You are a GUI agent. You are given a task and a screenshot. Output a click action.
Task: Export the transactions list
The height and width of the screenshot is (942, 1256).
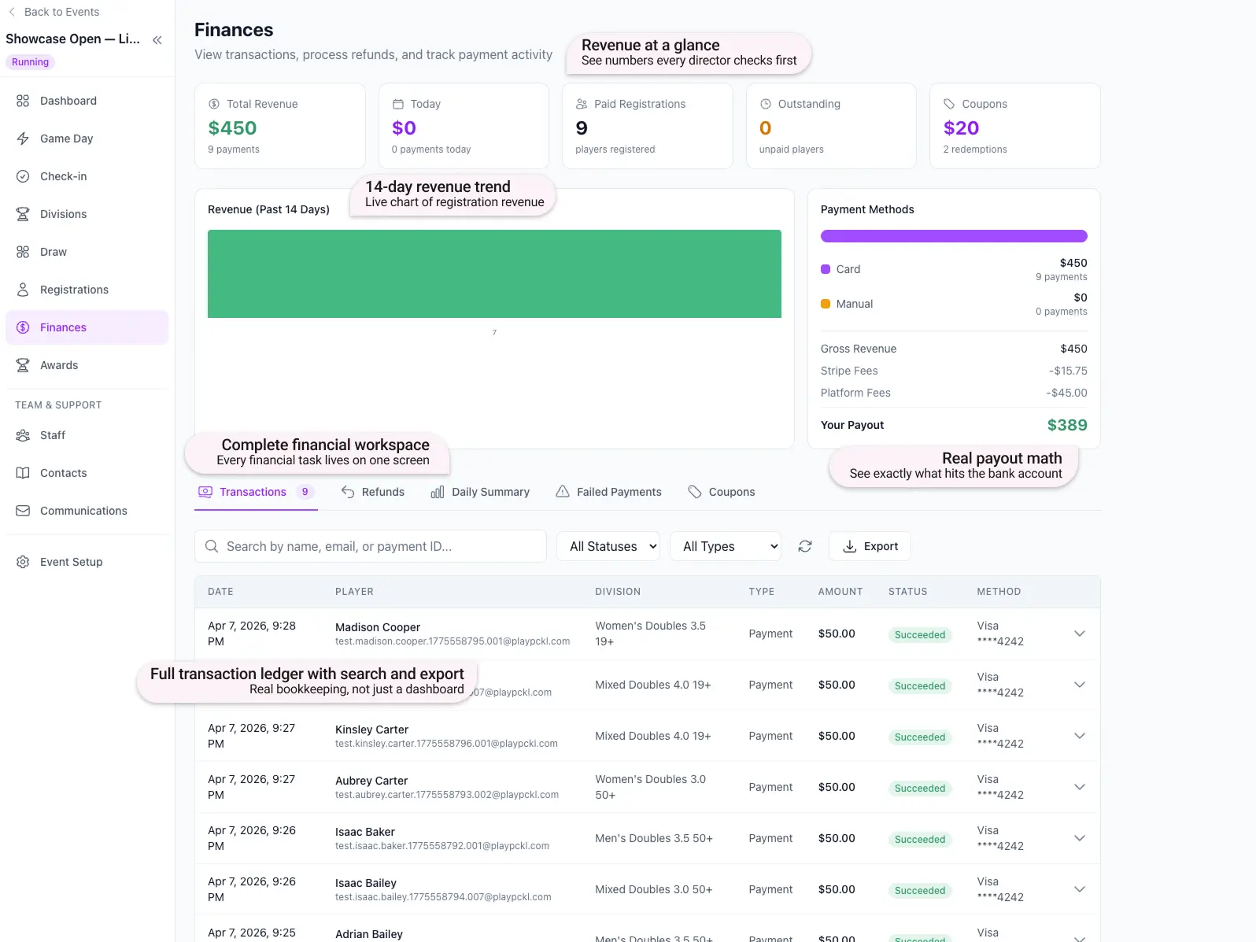870,546
